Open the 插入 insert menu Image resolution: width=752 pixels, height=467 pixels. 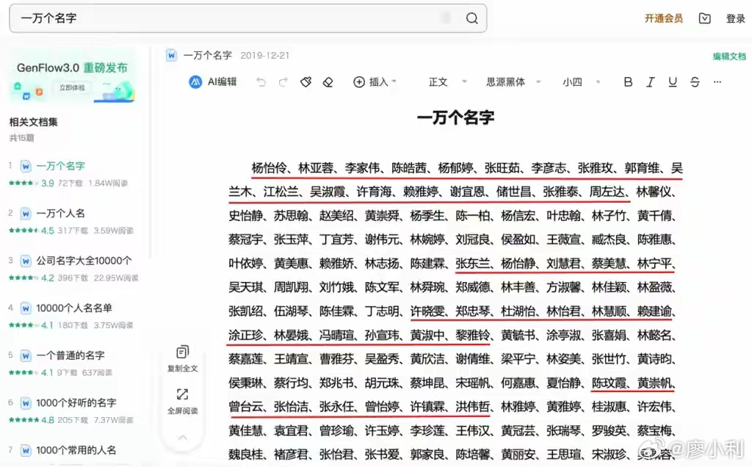click(375, 82)
